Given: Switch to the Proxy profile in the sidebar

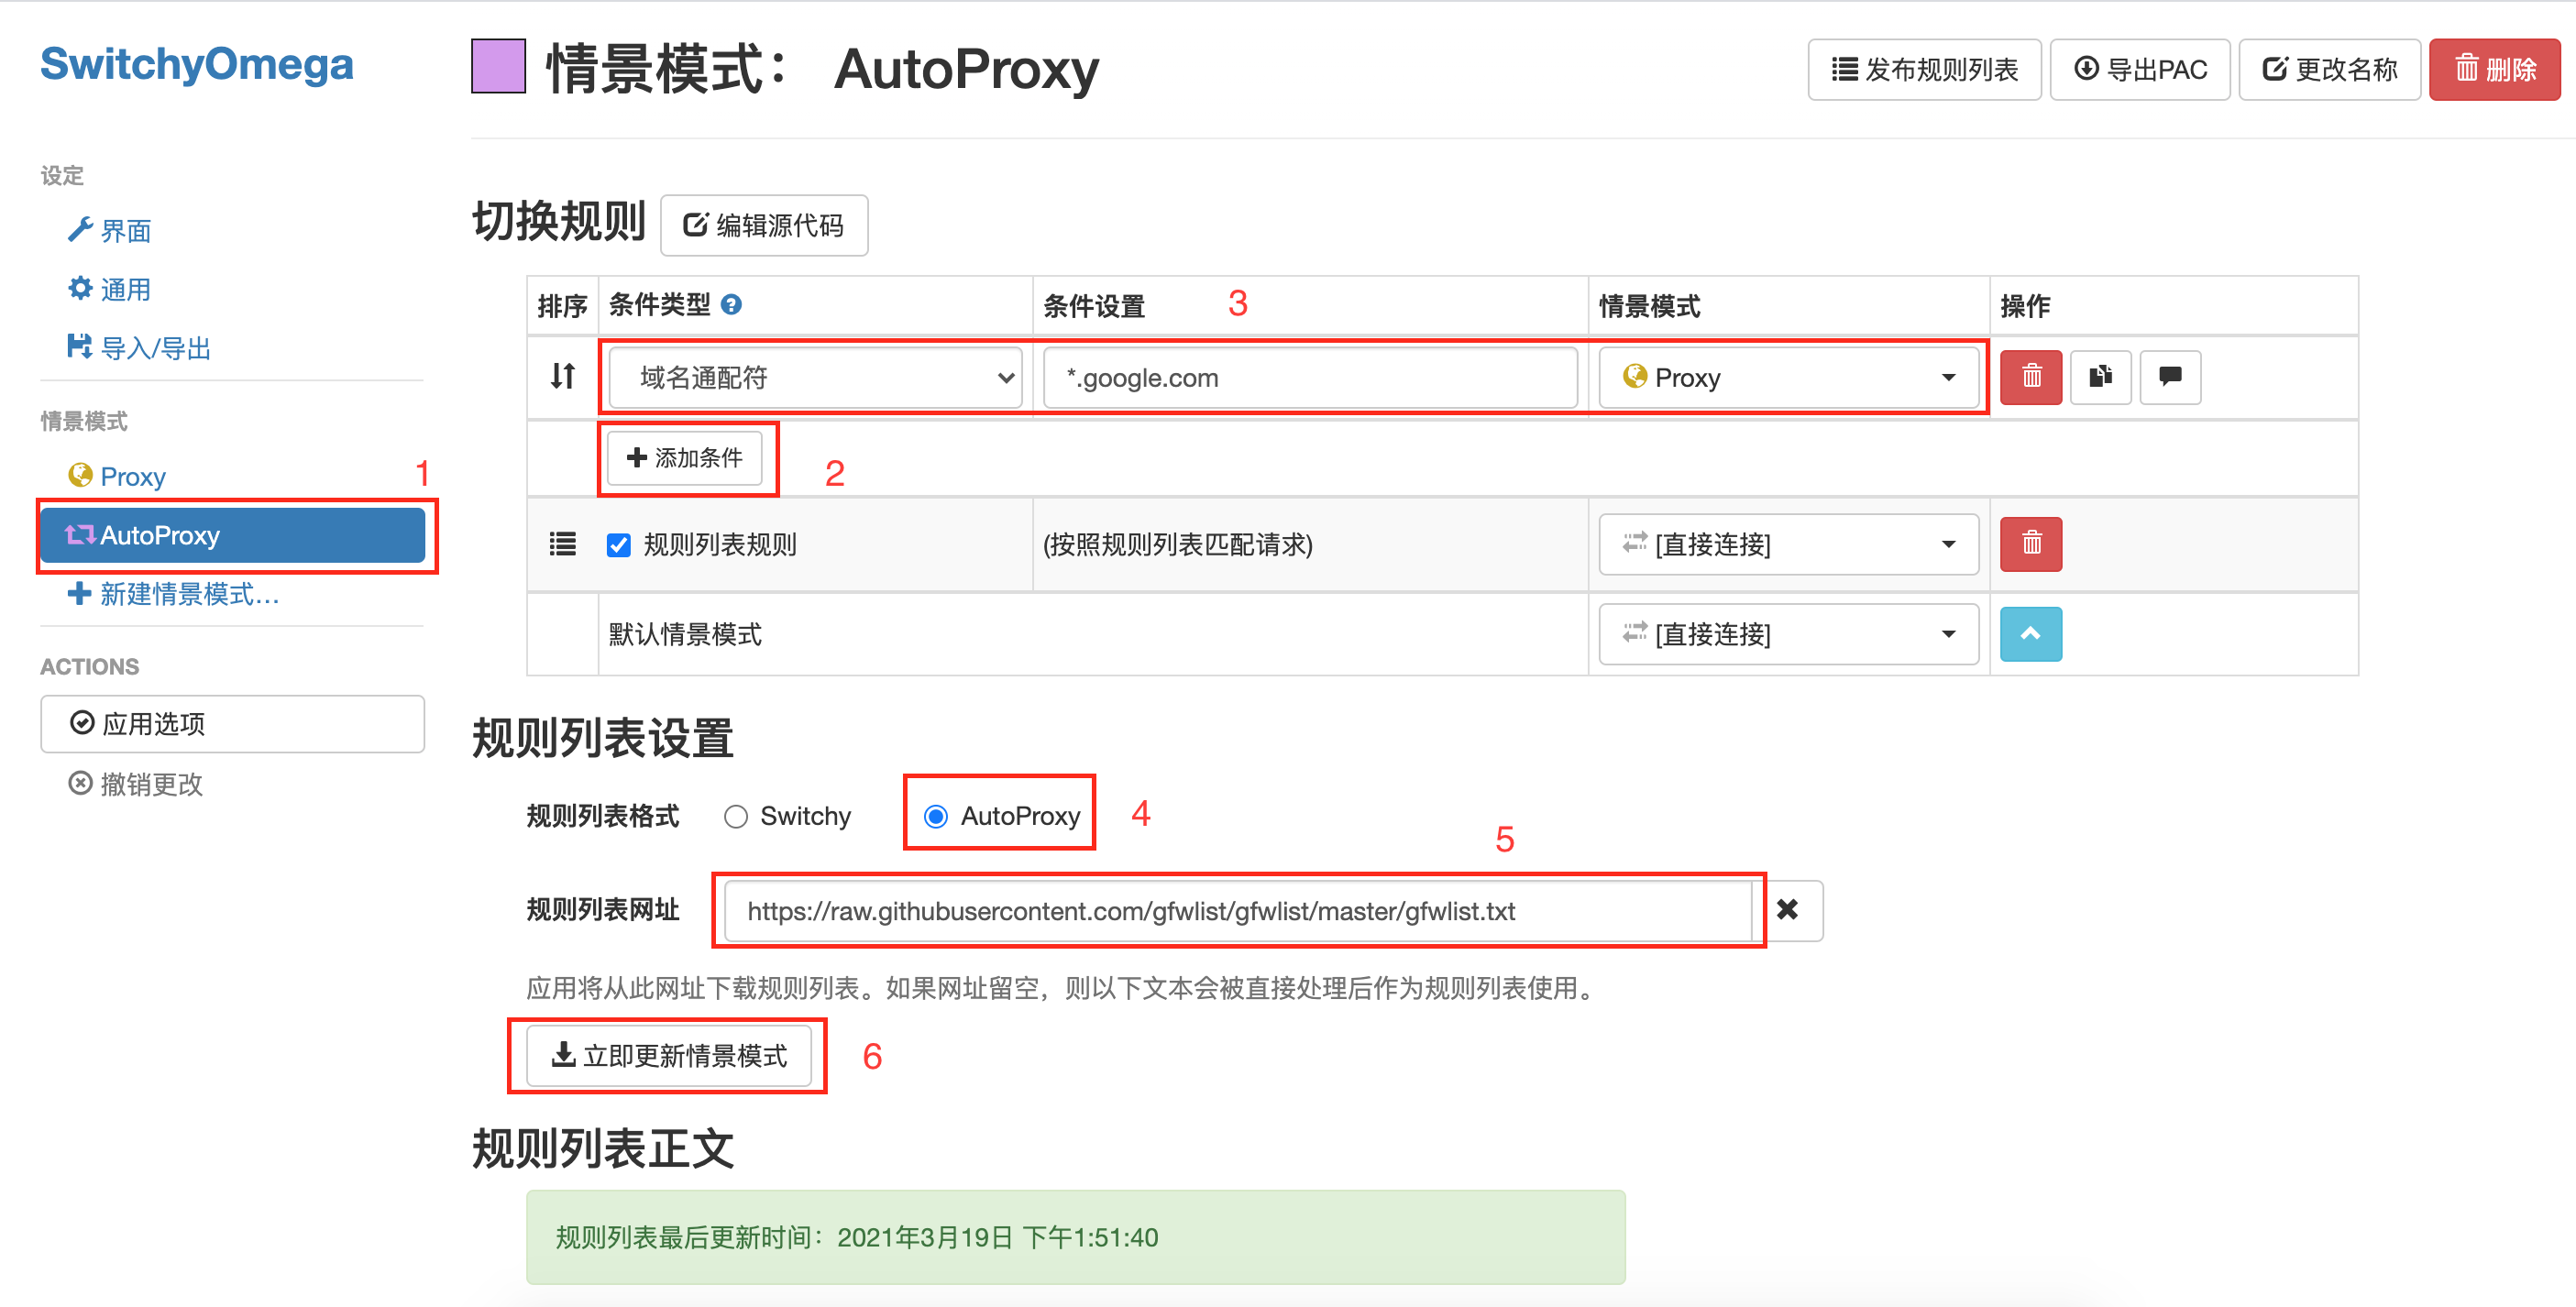Looking at the screenshot, I should [x=130, y=475].
